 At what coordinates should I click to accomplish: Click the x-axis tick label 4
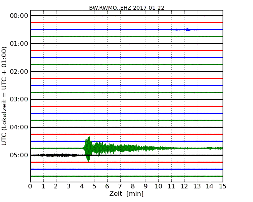pos(82,186)
